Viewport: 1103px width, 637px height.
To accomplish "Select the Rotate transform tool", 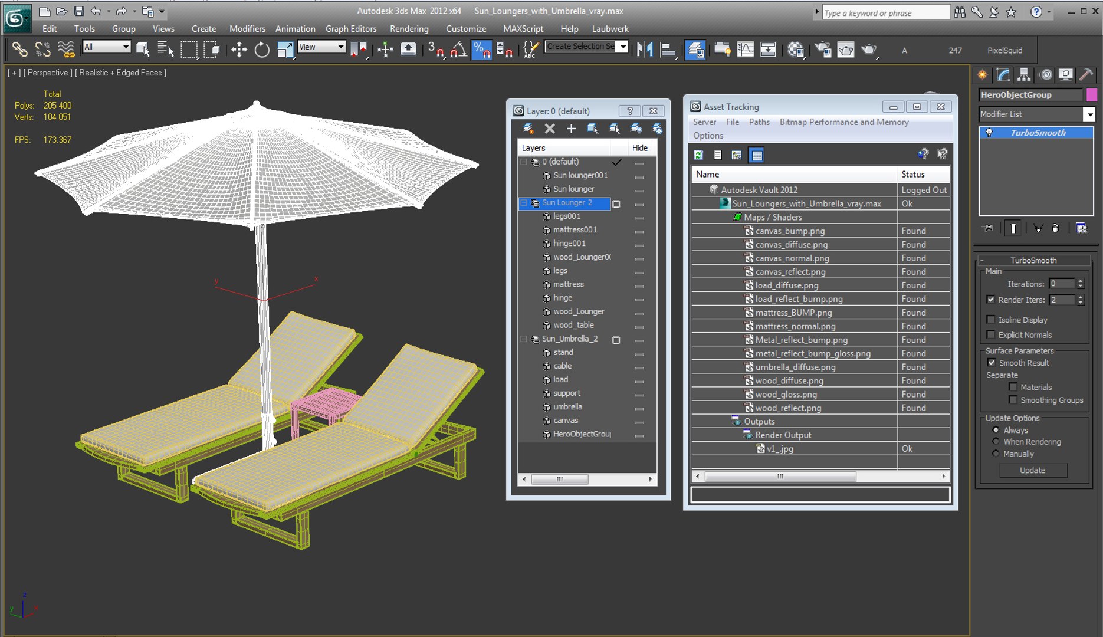I will pyautogui.click(x=262, y=50).
